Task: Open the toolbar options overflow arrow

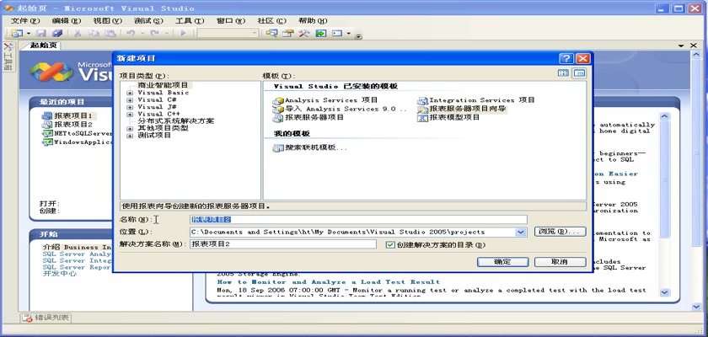Action: point(358,35)
